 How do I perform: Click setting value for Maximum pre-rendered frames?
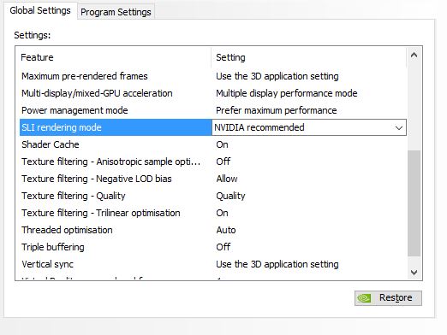pyautogui.click(x=277, y=76)
